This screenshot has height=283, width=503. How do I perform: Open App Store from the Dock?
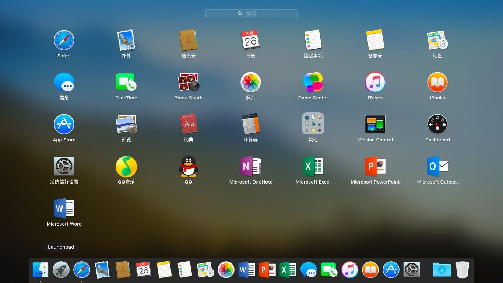pyautogui.click(x=391, y=270)
